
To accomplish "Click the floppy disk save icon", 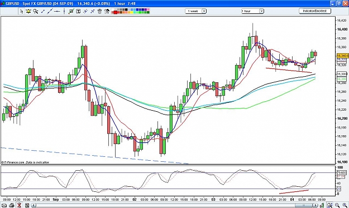I will pos(27,205).
